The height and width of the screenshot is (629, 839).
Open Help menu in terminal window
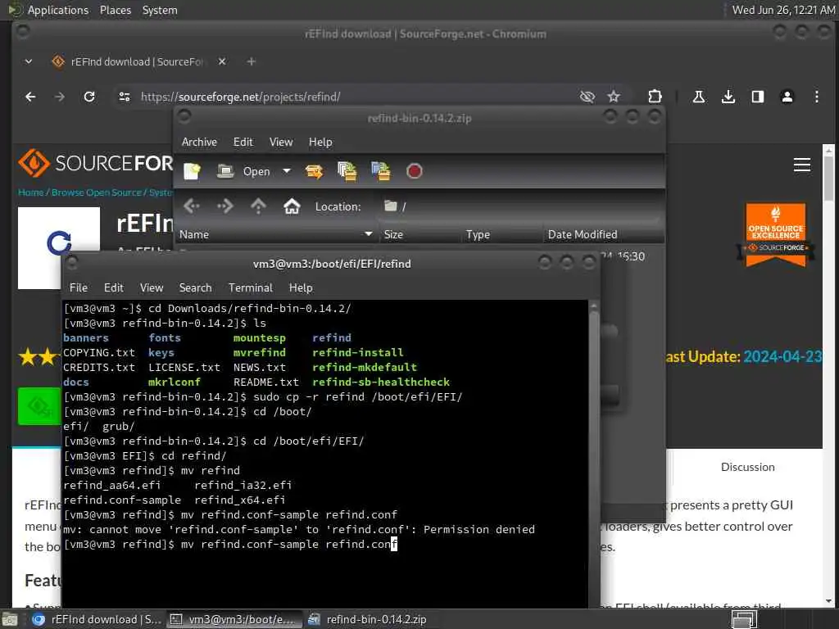tap(301, 287)
